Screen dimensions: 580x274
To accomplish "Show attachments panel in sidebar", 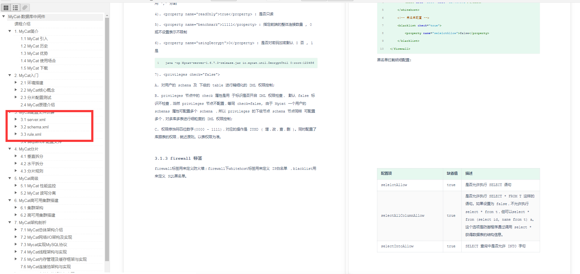I will click(x=25, y=7).
